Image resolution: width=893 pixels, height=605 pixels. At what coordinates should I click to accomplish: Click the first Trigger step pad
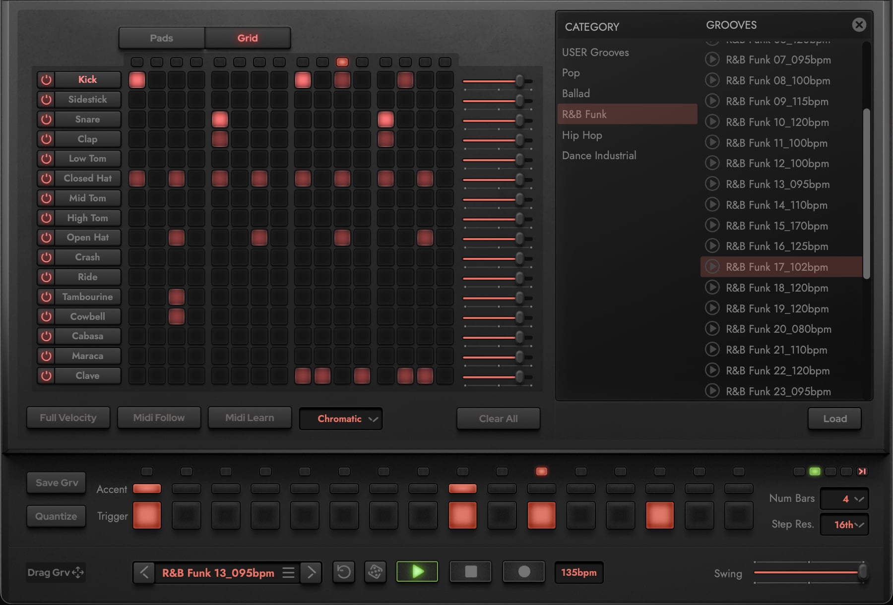(x=147, y=515)
